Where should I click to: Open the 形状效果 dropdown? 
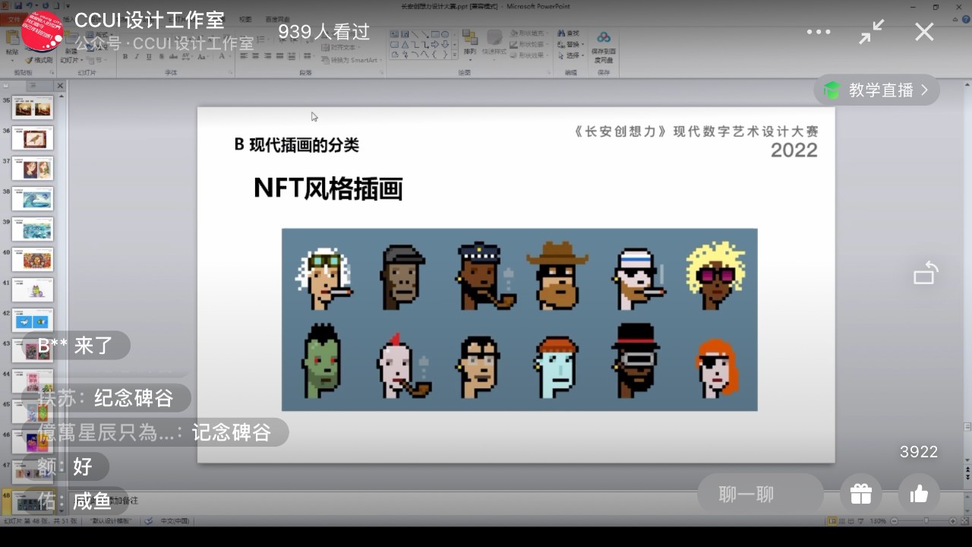pyautogui.click(x=529, y=55)
